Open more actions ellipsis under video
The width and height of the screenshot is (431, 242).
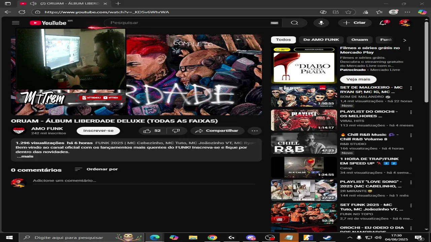[255, 131]
